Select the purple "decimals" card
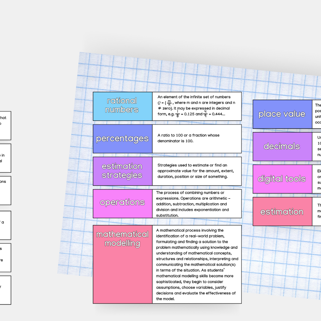 [282, 146]
